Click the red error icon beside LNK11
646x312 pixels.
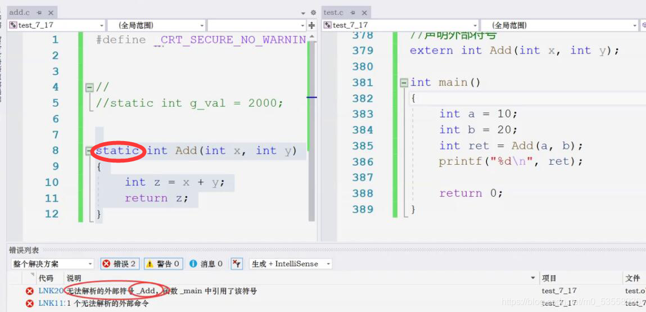tap(30, 304)
